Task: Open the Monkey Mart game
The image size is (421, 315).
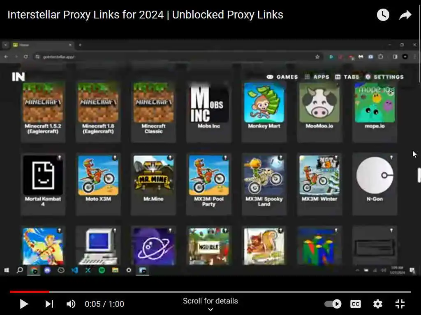Action: coord(264,112)
